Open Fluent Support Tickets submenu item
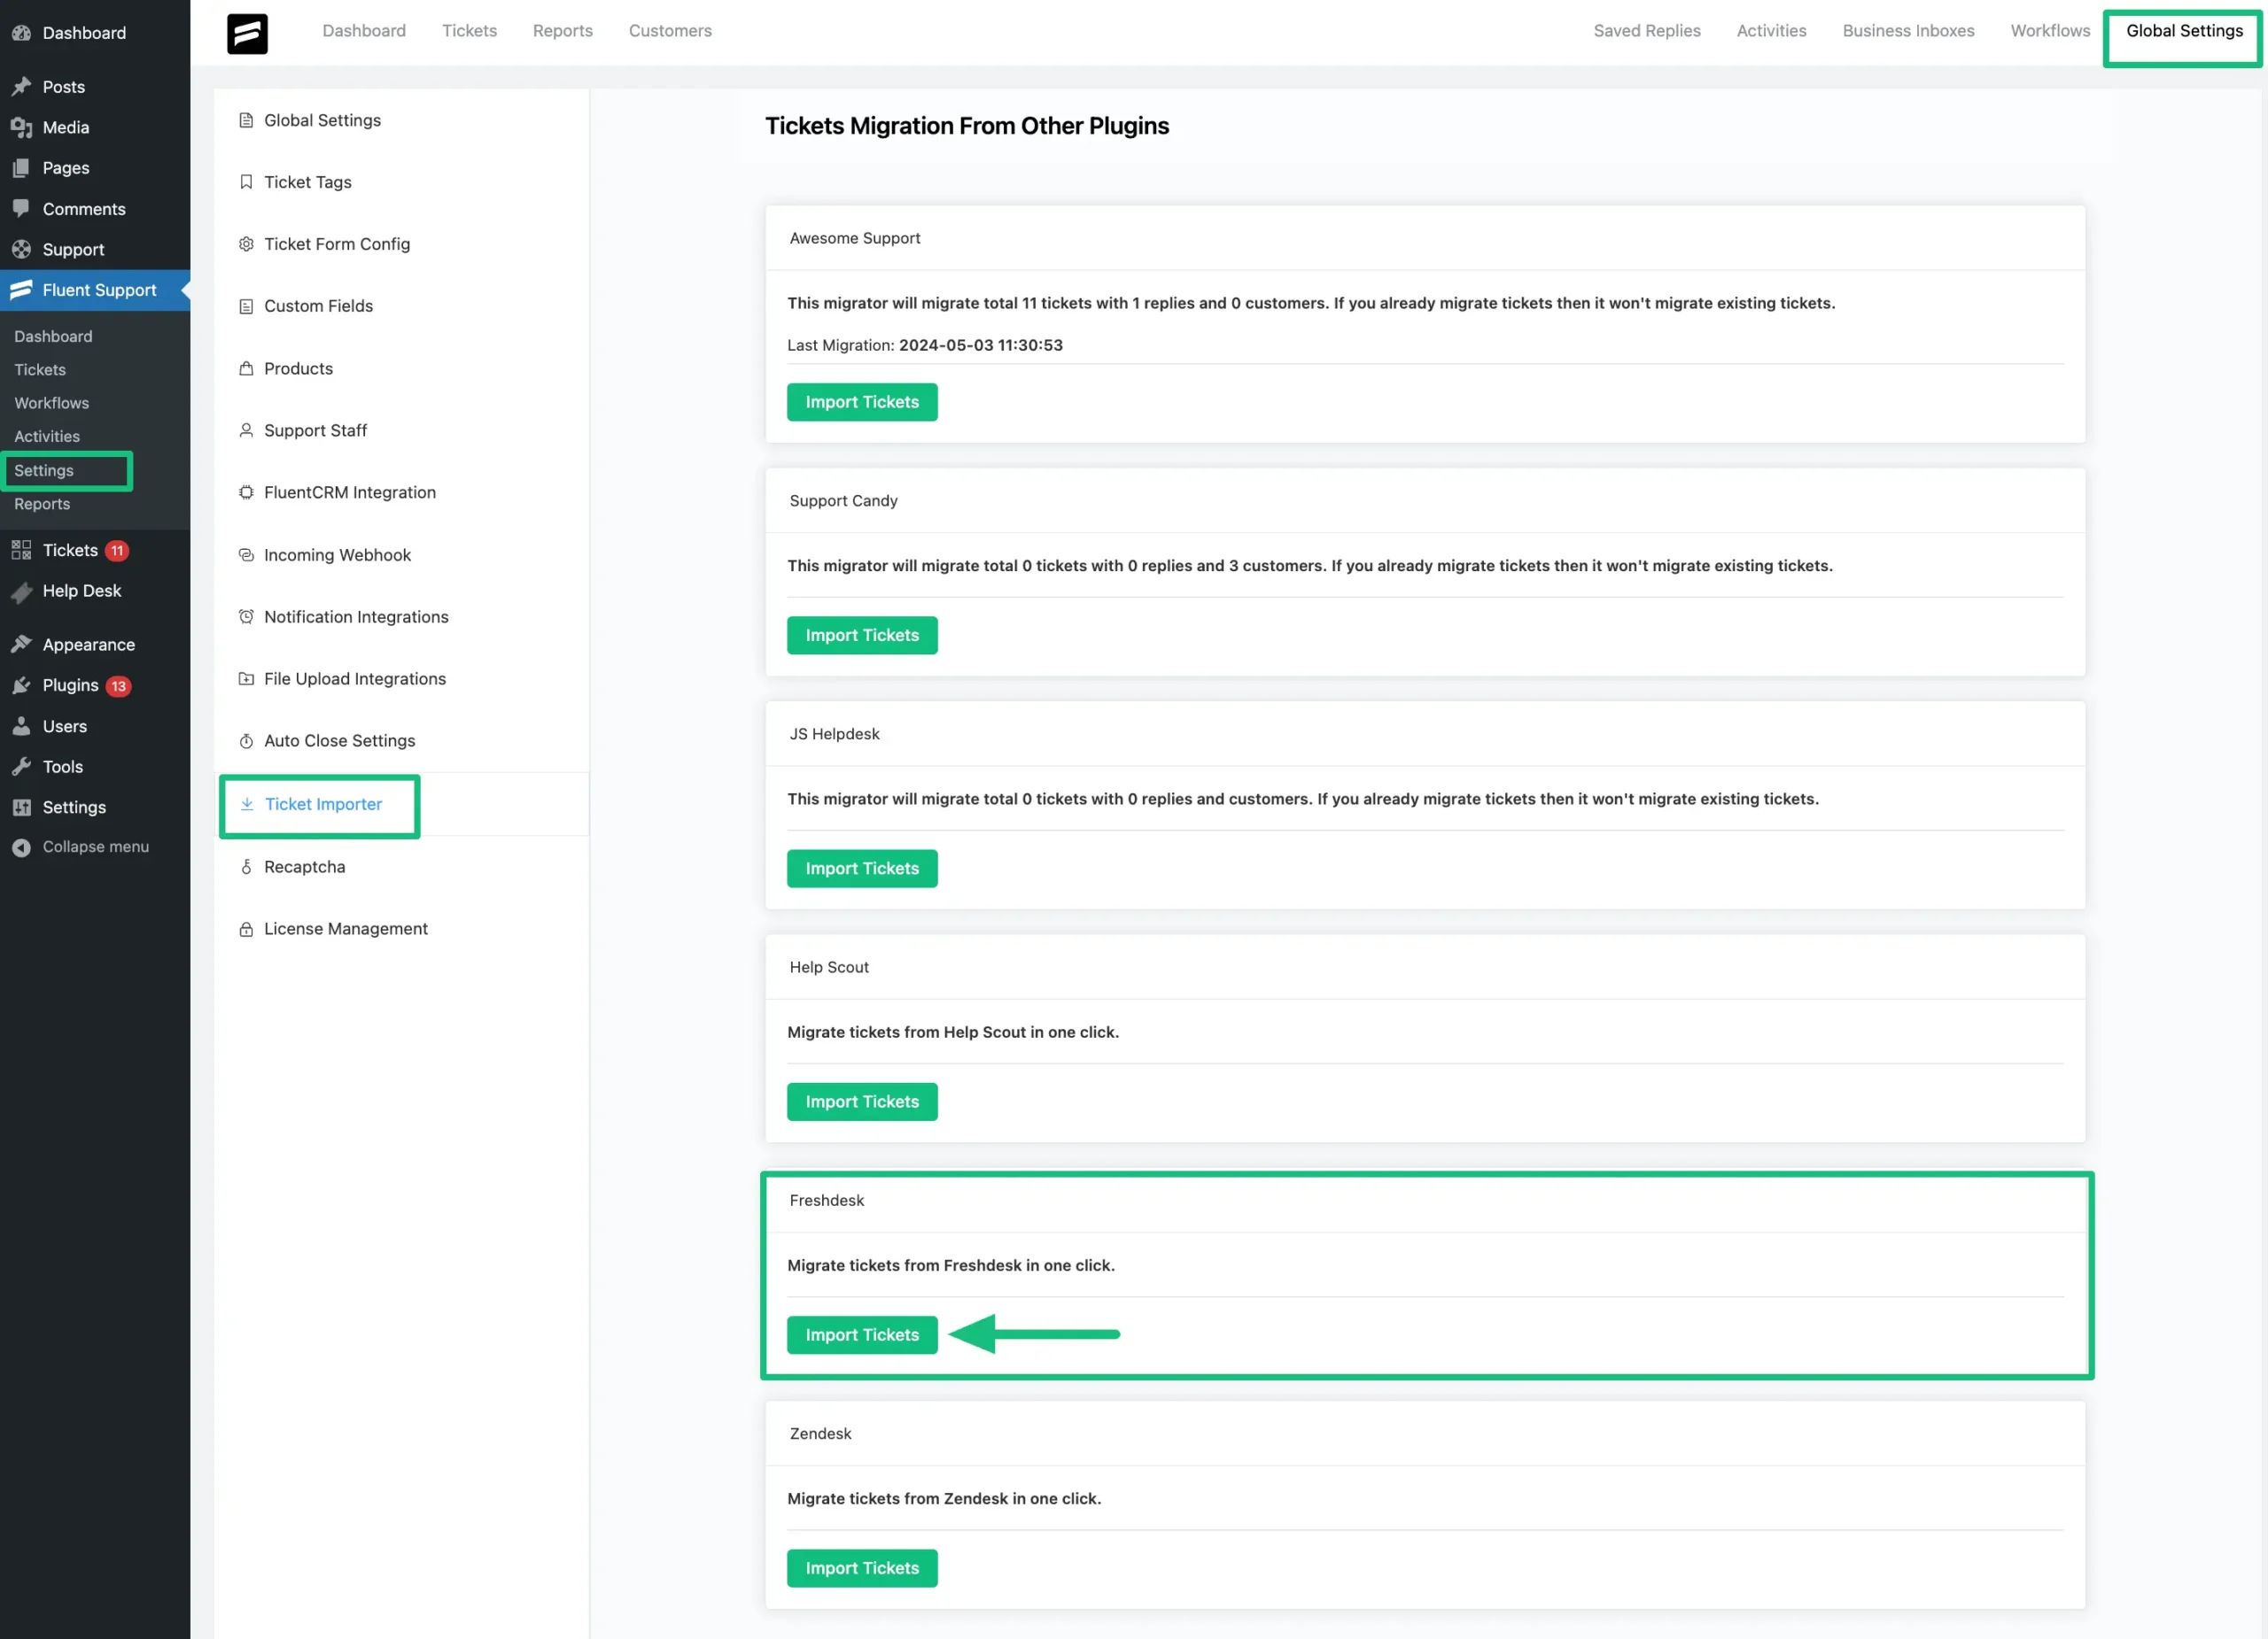This screenshot has width=2268, height=1639. coord(40,370)
